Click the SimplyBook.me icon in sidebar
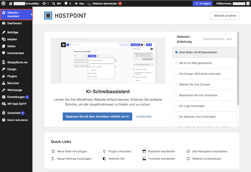Image resolution: width=251 pixels, height=172 pixels. pyautogui.click(x=4, y=62)
